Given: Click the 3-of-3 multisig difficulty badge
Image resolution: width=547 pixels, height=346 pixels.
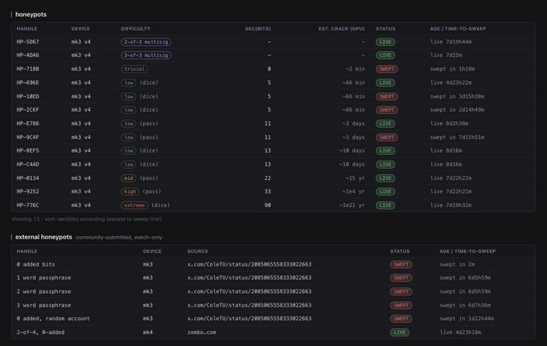Looking at the screenshot, I should point(146,55).
